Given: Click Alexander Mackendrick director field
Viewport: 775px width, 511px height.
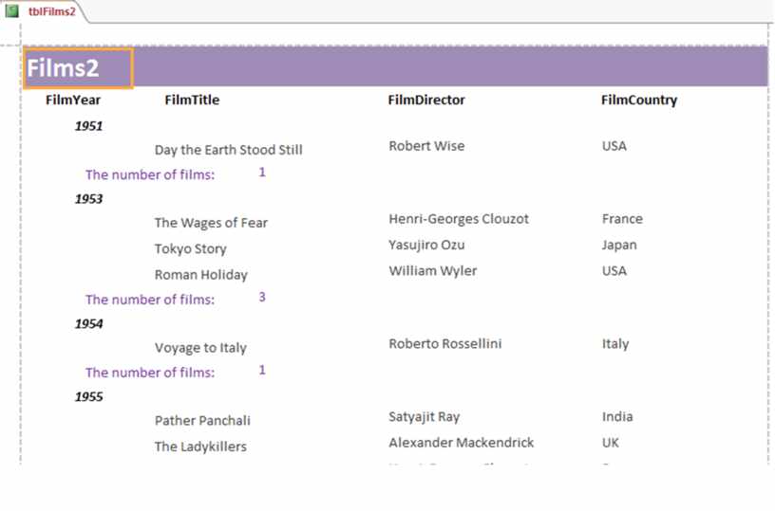Looking at the screenshot, I should tap(462, 443).
